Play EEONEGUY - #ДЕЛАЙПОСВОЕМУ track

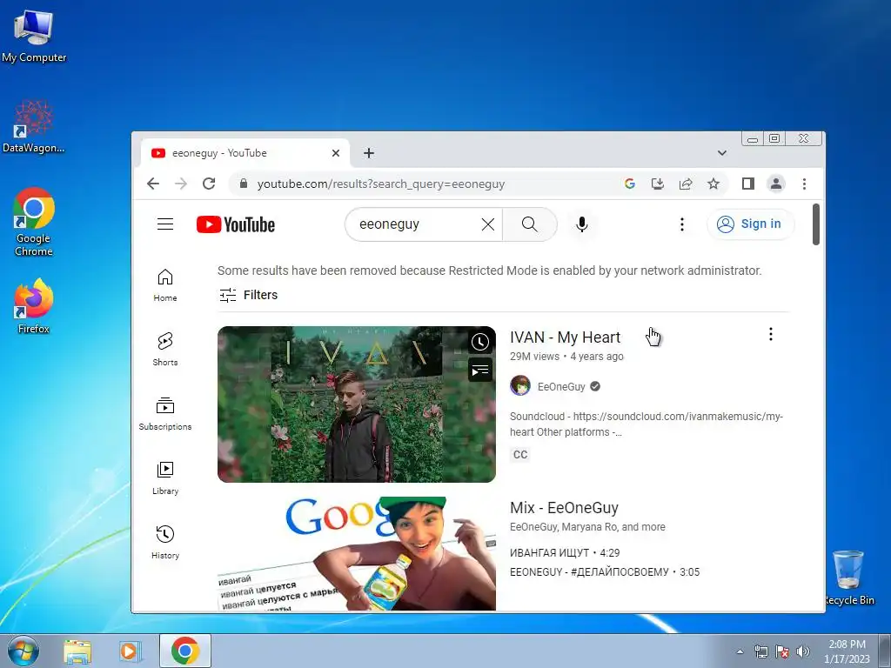click(605, 572)
